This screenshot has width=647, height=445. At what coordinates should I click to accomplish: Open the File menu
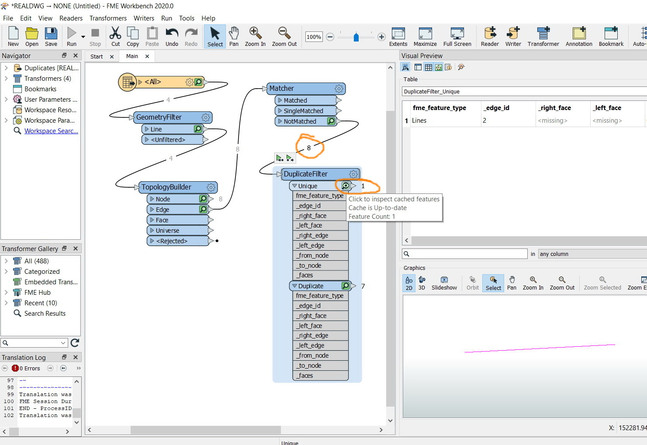8,18
